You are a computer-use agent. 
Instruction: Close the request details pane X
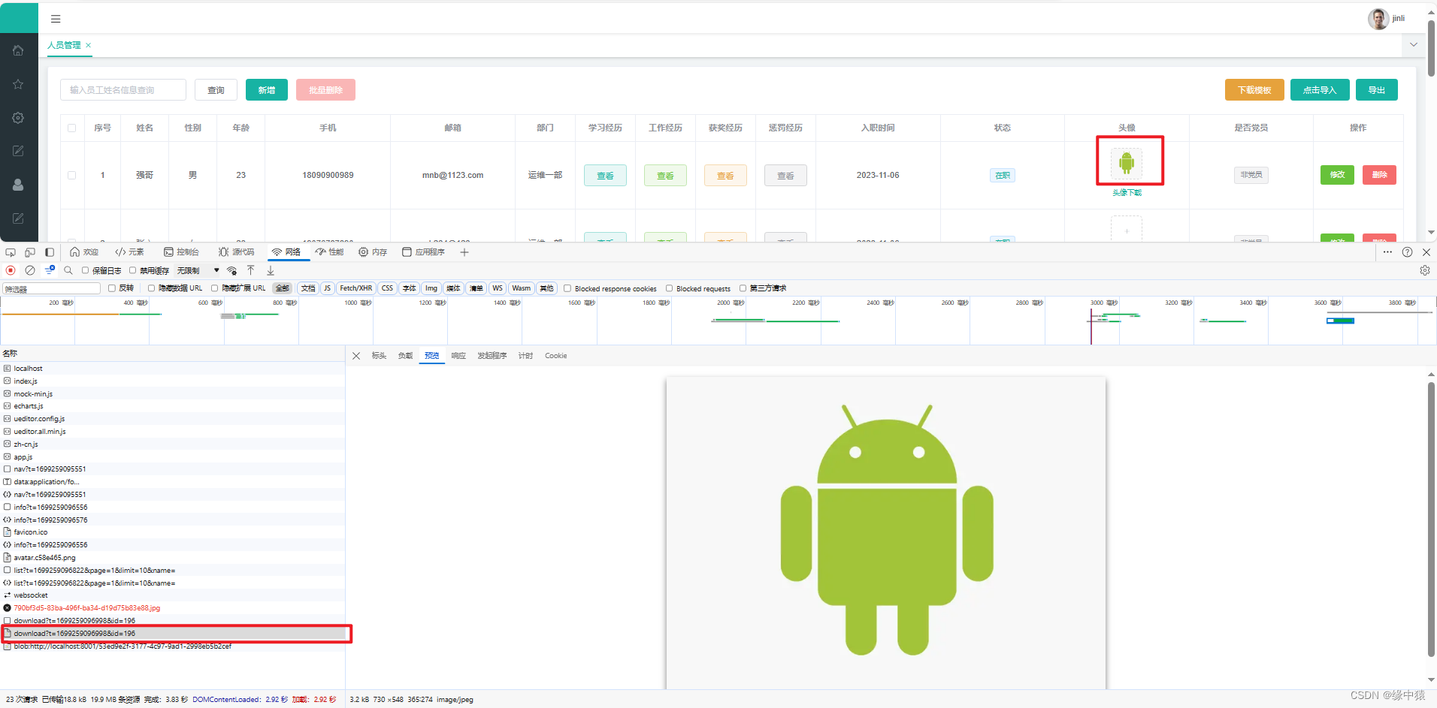(356, 356)
